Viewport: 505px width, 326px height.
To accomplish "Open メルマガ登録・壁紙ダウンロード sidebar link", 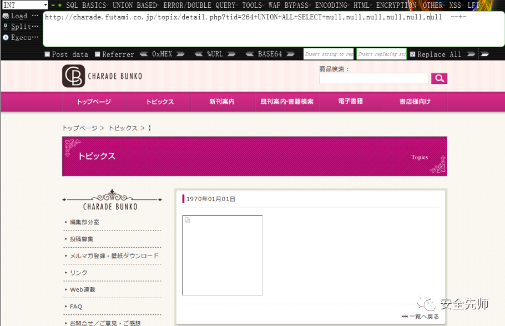I will pos(114,255).
